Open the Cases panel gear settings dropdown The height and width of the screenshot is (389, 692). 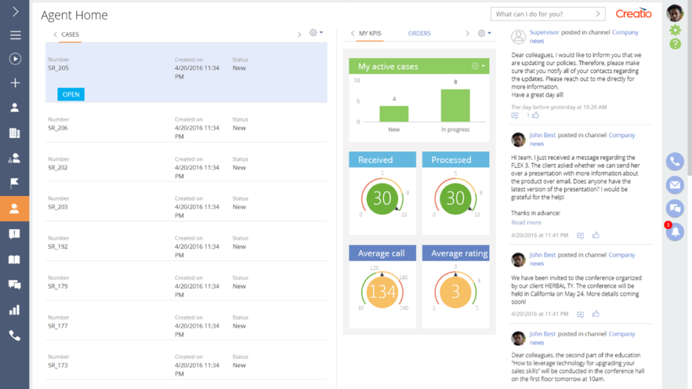[x=315, y=33]
